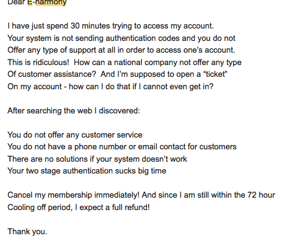
Task: Place cursor on the word Dear
Action: coord(16,2)
